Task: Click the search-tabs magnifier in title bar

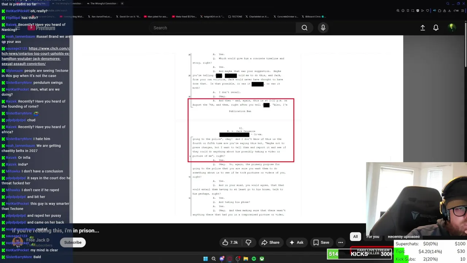Action: click(x=448, y=4)
